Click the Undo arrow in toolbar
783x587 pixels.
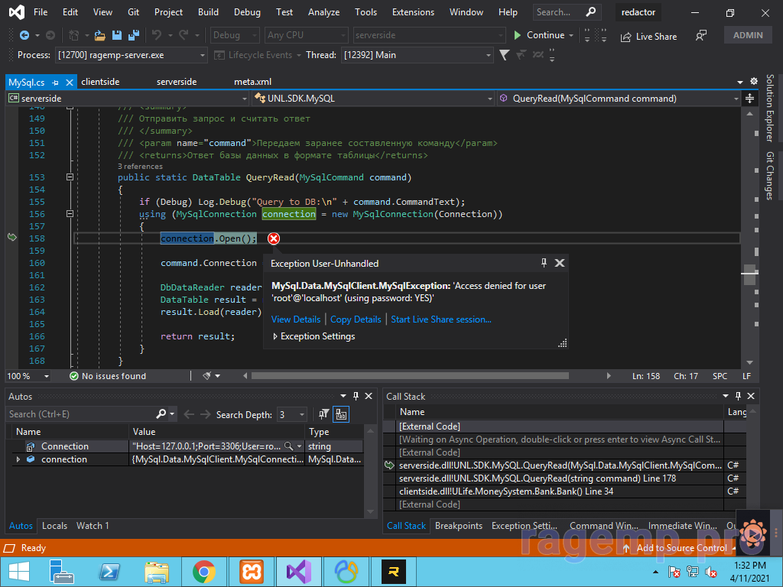[157, 35]
